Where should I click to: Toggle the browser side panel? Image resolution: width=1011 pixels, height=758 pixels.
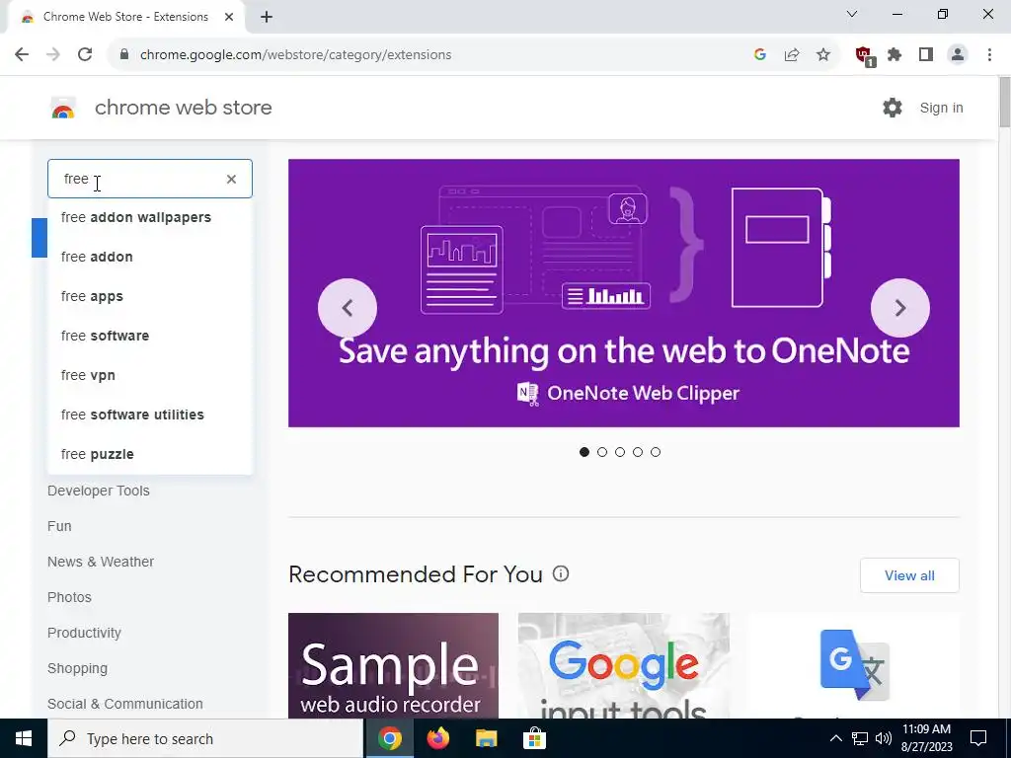click(x=926, y=55)
